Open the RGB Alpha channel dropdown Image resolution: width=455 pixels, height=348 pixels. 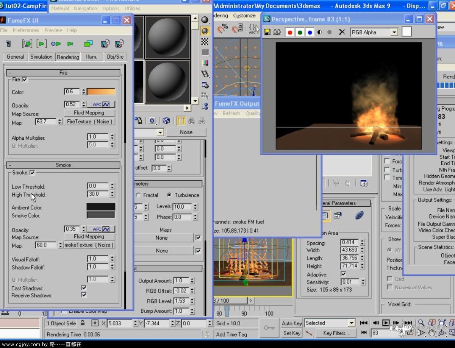394,33
